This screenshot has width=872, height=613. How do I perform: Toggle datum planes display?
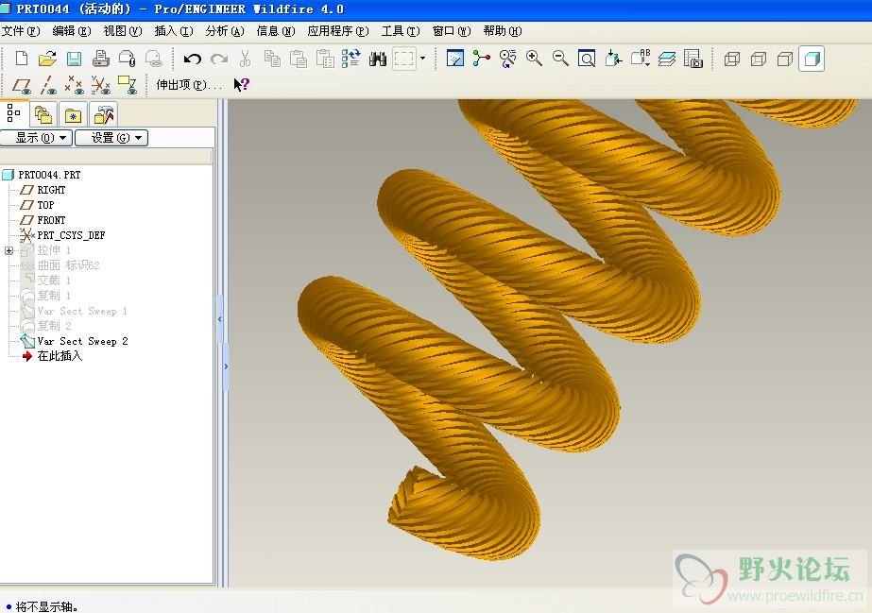pos(22,85)
